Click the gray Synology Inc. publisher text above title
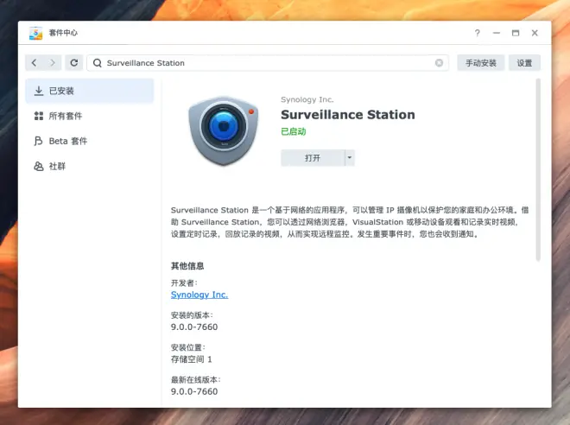 click(307, 99)
